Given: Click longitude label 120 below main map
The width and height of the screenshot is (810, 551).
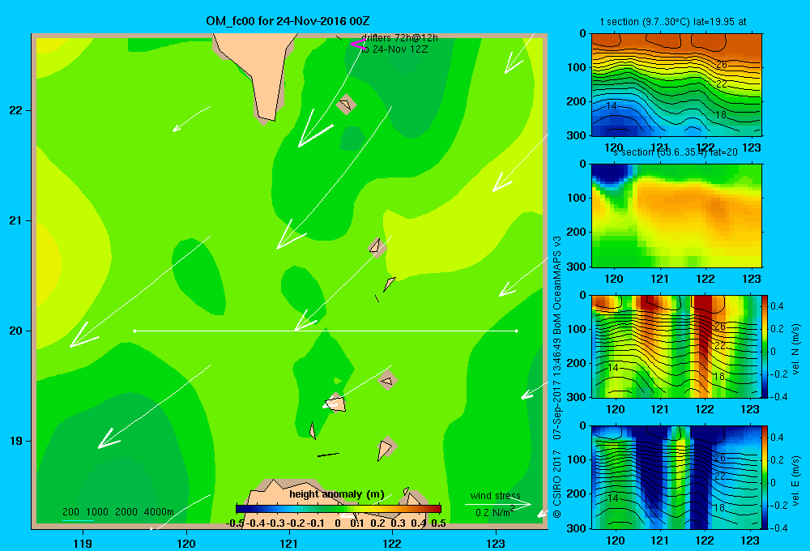Looking at the screenshot, I should [x=186, y=543].
